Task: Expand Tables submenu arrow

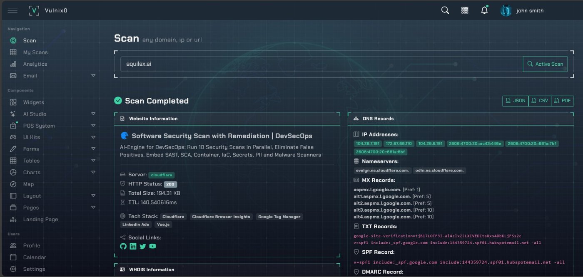Action: (x=93, y=160)
